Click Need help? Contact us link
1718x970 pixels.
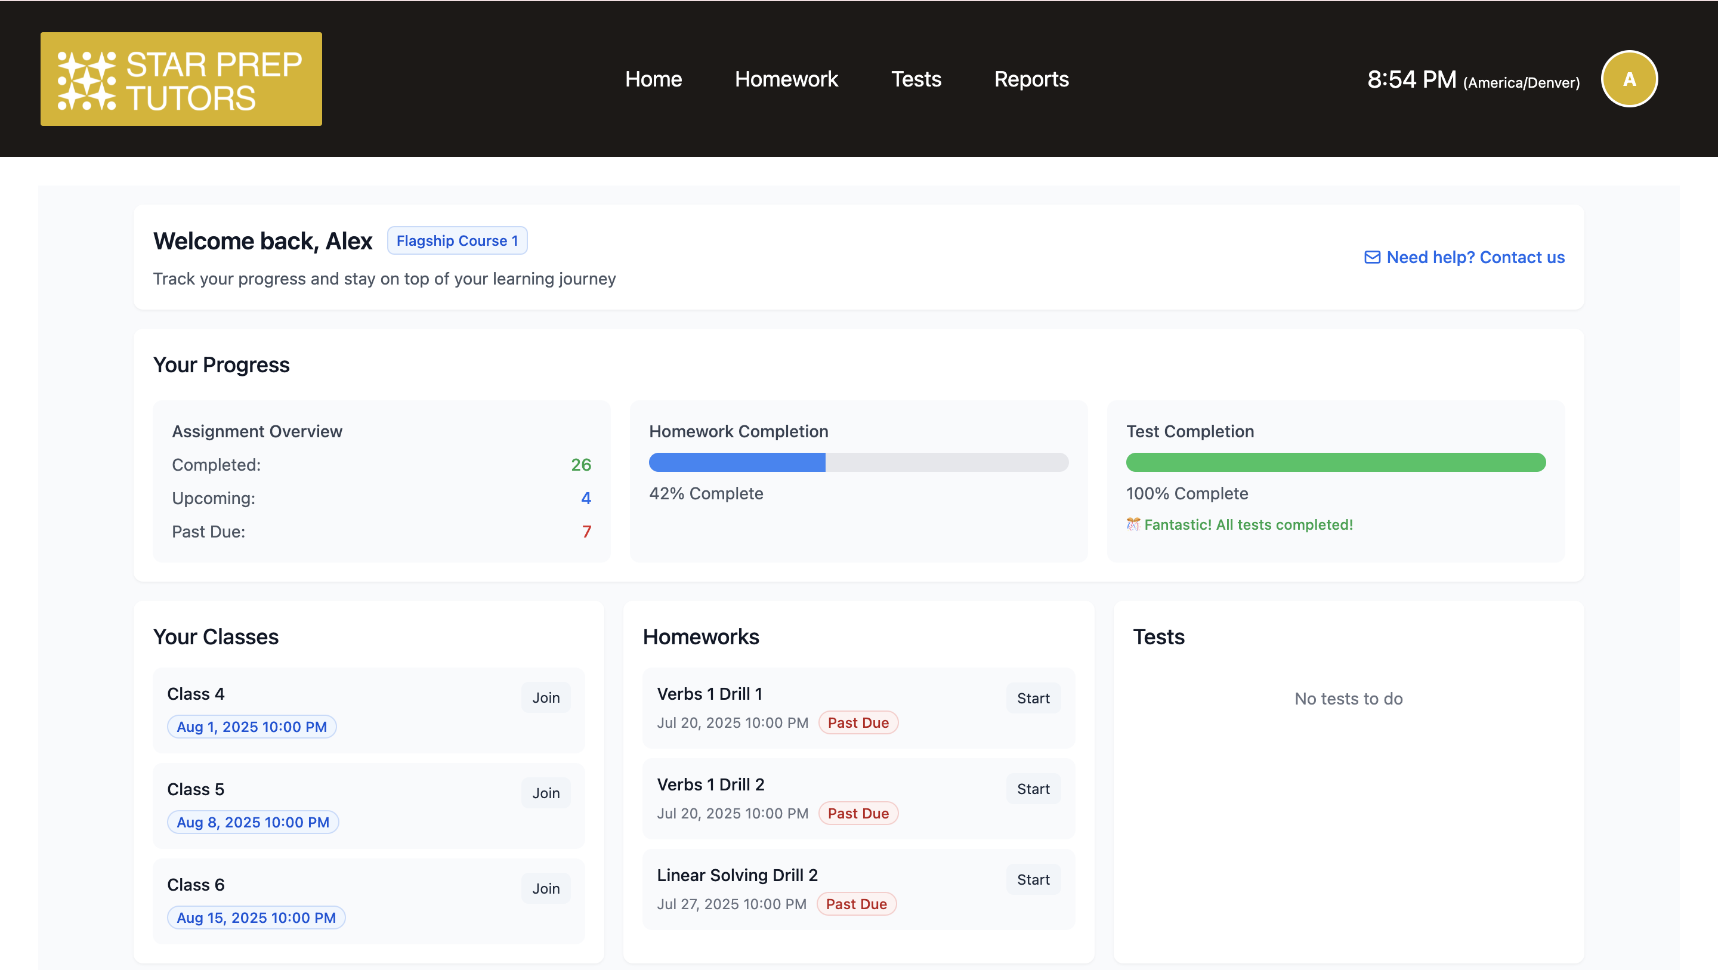[x=1475, y=258]
